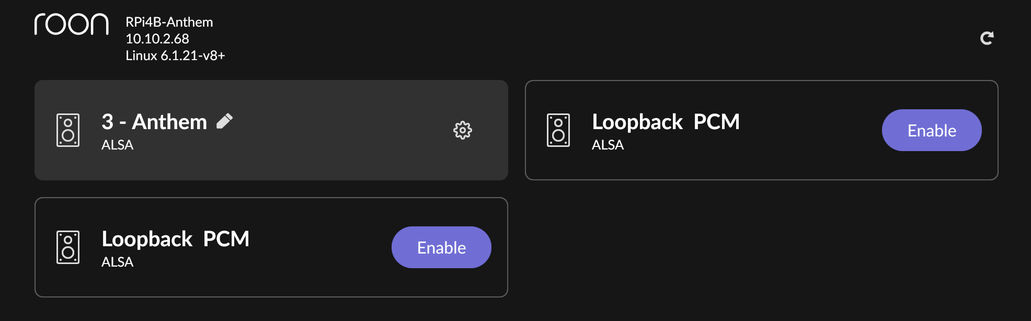Image resolution: width=1031 pixels, height=321 pixels.
Task: Enable the Loopback PCM device beside 3 - Anthem
Action: click(x=932, y=130)
